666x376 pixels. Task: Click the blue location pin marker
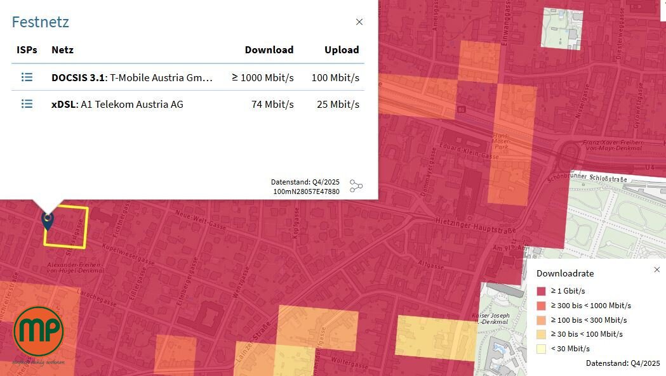tap(47, 221)
